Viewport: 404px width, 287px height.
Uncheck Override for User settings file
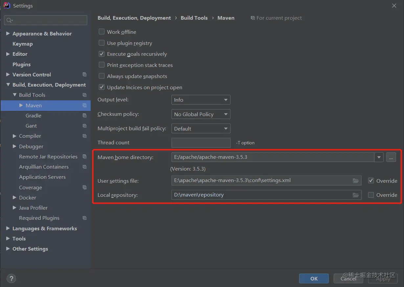pos(371,180)
